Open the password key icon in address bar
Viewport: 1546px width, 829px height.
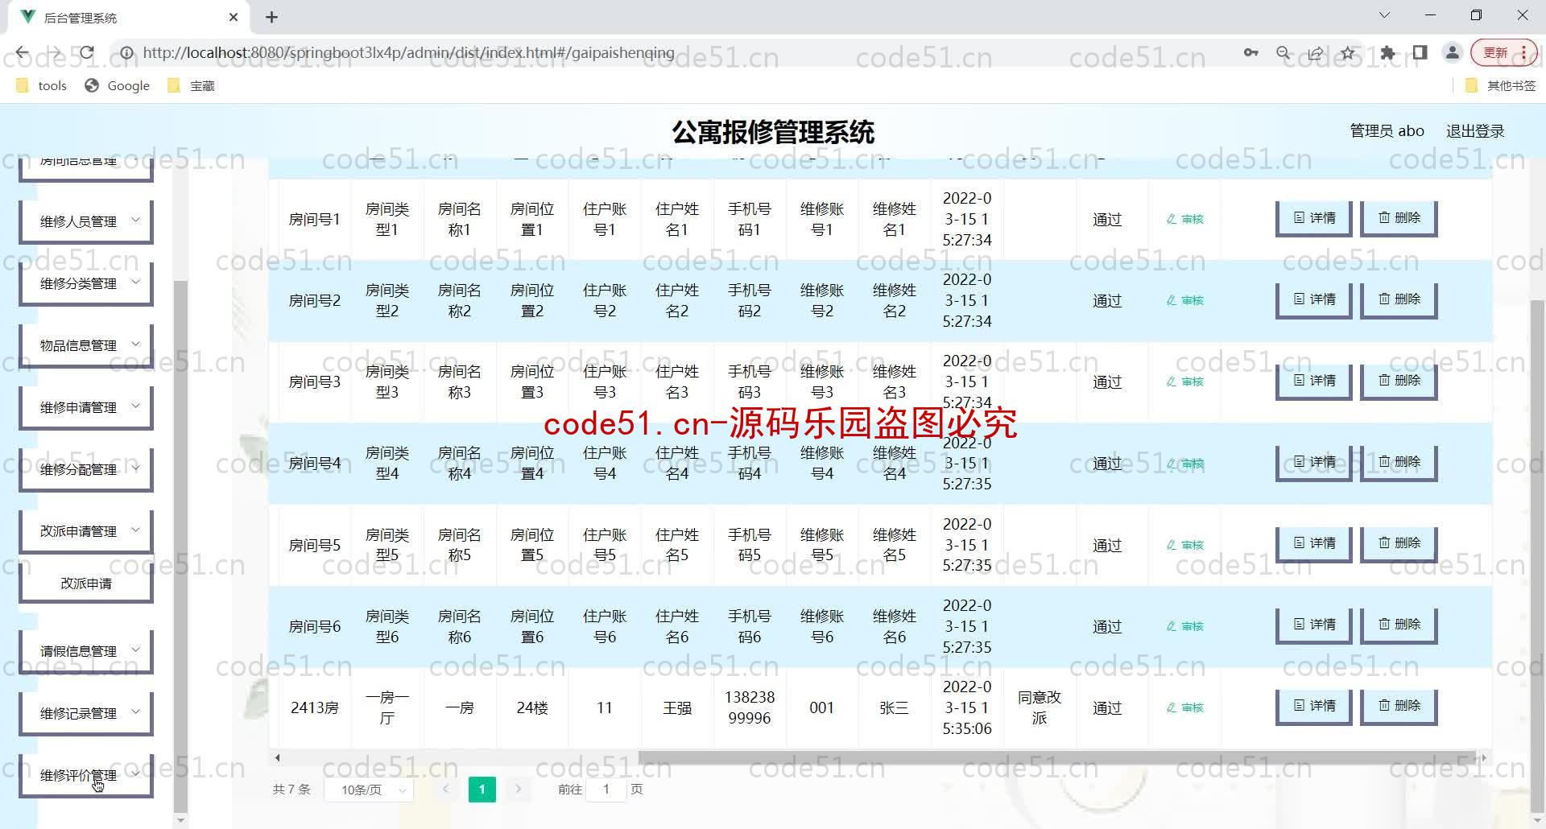coord(1250,53)
